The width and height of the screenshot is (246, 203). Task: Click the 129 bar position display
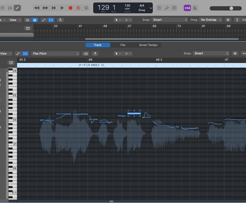pos(103,7)
